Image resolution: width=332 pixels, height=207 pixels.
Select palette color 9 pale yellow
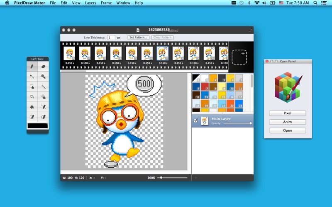(x=222, y=87)
